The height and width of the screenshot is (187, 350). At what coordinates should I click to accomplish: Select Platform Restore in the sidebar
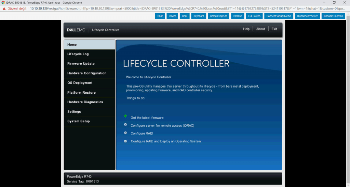pos(81,93)
